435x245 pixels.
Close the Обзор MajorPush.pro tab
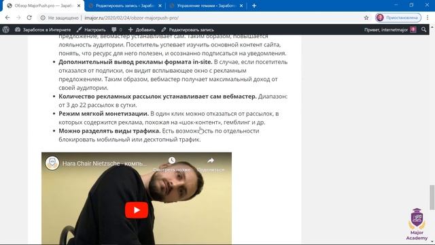coord(79,5)
